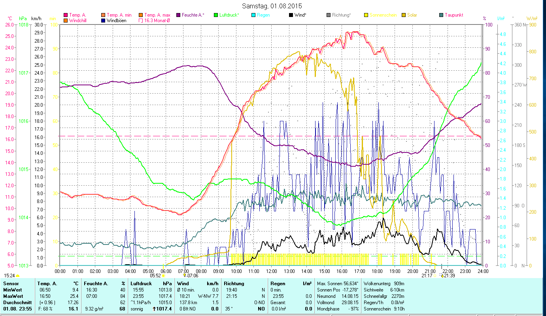Click the Luftdruck column header in table
Viewport: 546px width, 316px height.
click(x=141, y=284)
